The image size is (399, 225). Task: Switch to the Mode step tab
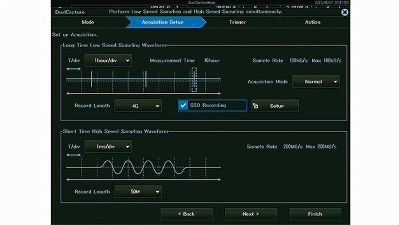point(88,22)
